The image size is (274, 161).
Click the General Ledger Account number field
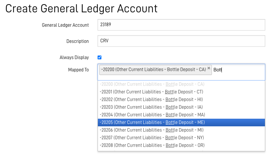point(181,25)
